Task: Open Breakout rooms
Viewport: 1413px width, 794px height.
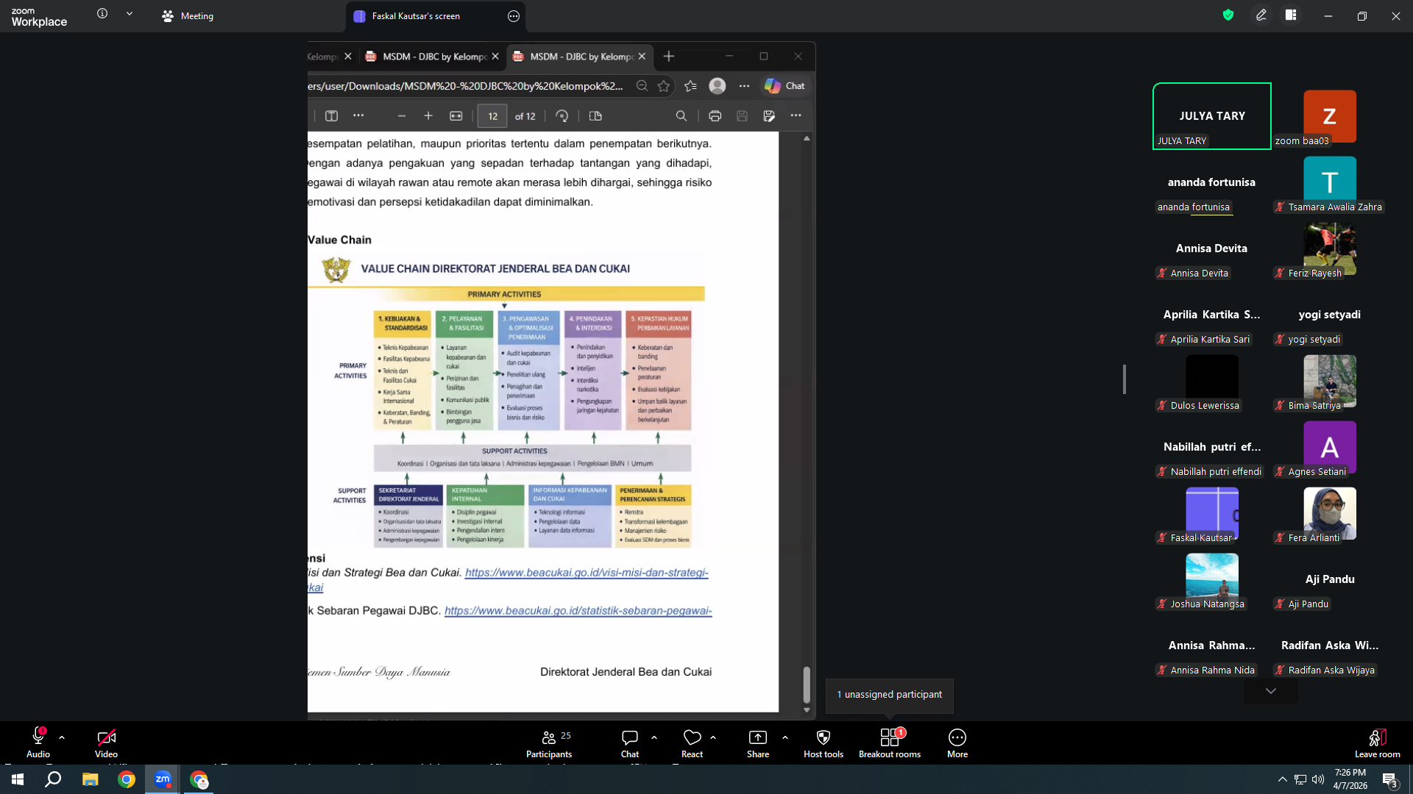Action: coord(890,743)
